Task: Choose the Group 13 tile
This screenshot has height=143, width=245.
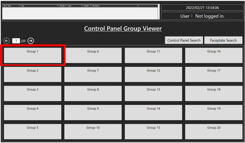Action: (153, 93)
